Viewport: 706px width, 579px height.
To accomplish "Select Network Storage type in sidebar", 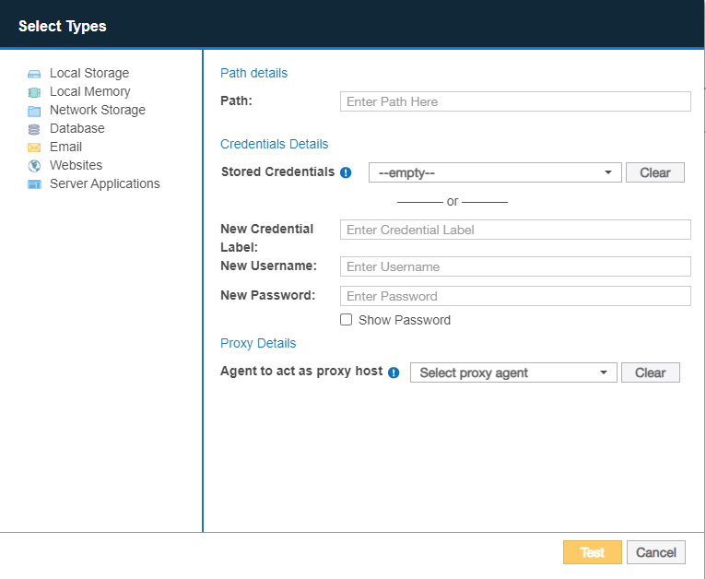I will coord(97,110).
